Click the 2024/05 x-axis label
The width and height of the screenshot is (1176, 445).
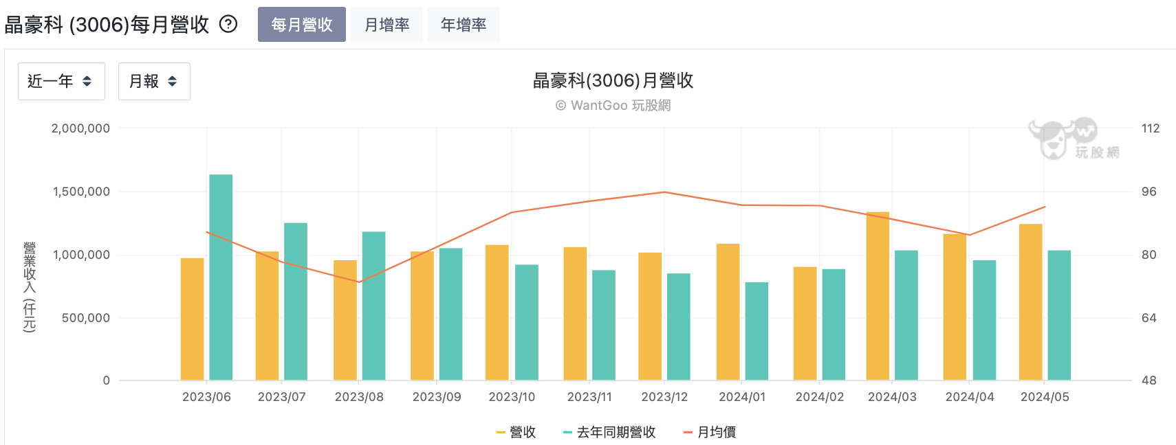tap(1045, 397)
